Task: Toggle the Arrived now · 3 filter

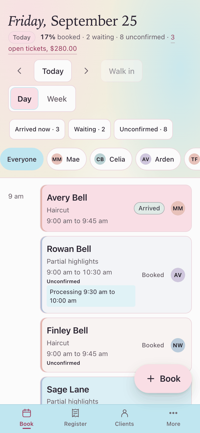Action: (37, 129)
